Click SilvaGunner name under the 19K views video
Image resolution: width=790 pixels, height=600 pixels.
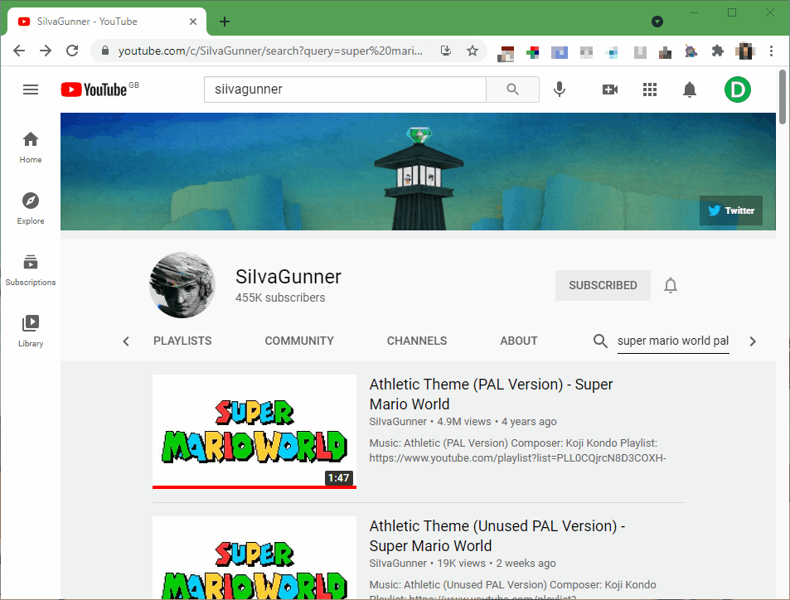[x=398, y=564]
